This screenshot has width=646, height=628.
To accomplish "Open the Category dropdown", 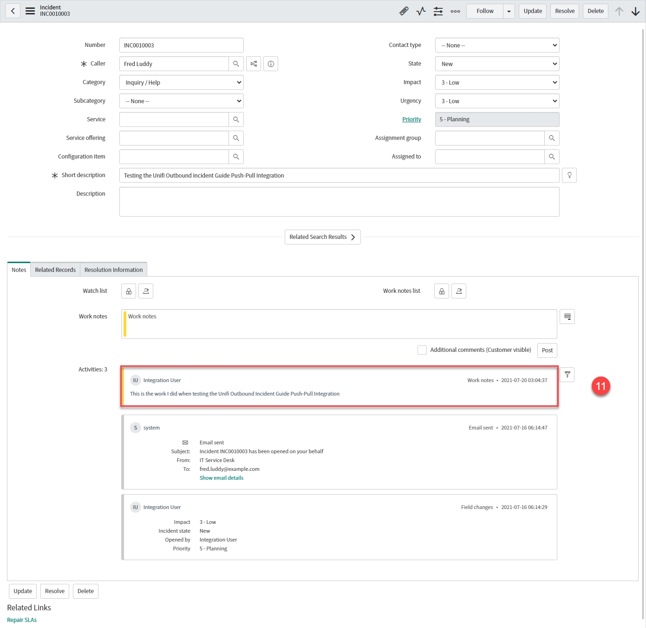I will pyautogui.click(x=181, y=82).
